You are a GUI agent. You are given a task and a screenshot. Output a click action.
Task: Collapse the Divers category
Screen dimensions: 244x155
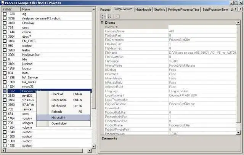102,23
